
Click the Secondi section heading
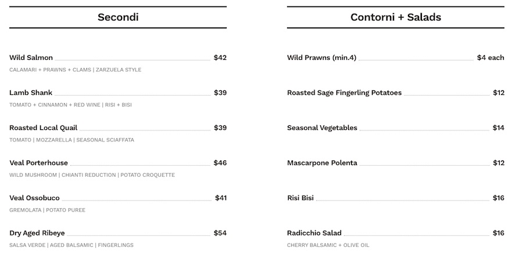118,17
